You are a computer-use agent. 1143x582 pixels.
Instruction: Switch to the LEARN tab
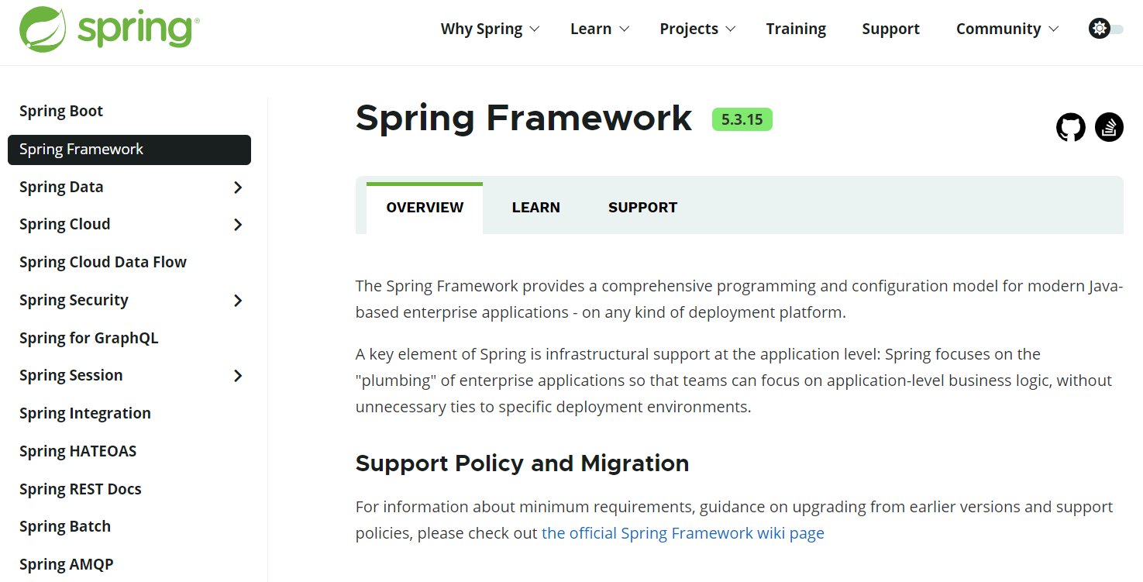click(535, 207)
